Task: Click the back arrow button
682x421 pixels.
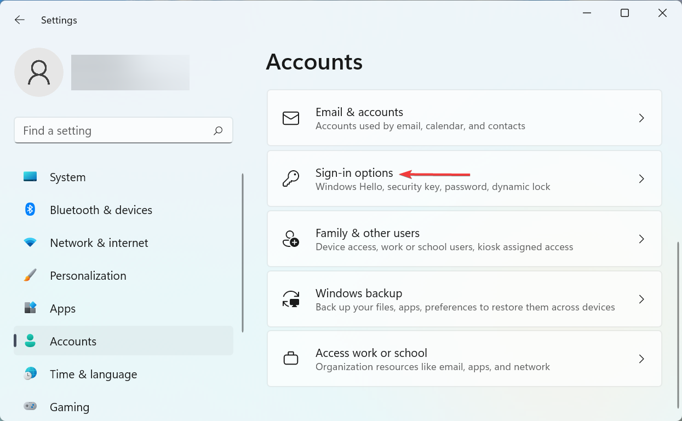Action: click(20, 20)
